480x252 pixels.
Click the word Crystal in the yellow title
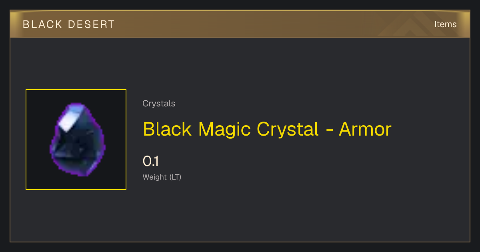[x=288, y=130]
